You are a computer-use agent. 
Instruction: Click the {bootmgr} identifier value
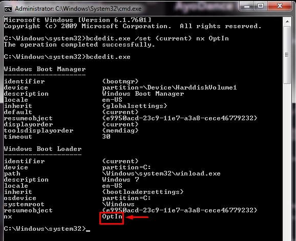click(120, 81)
